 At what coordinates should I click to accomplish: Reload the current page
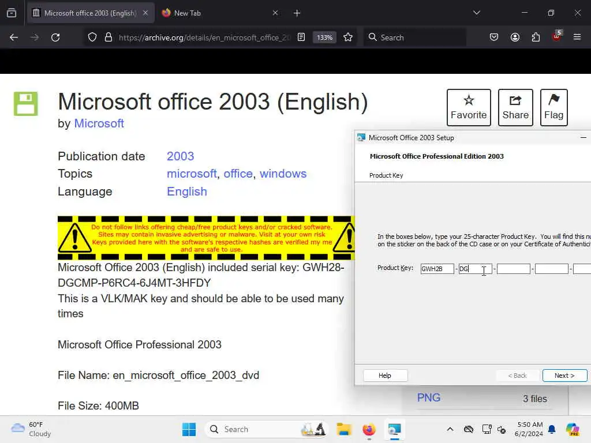[x=55, y=37]
